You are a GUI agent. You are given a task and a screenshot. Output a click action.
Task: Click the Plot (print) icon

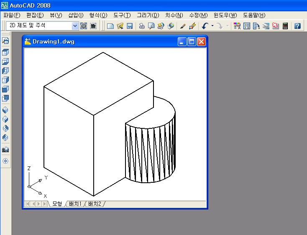(142, 26)
